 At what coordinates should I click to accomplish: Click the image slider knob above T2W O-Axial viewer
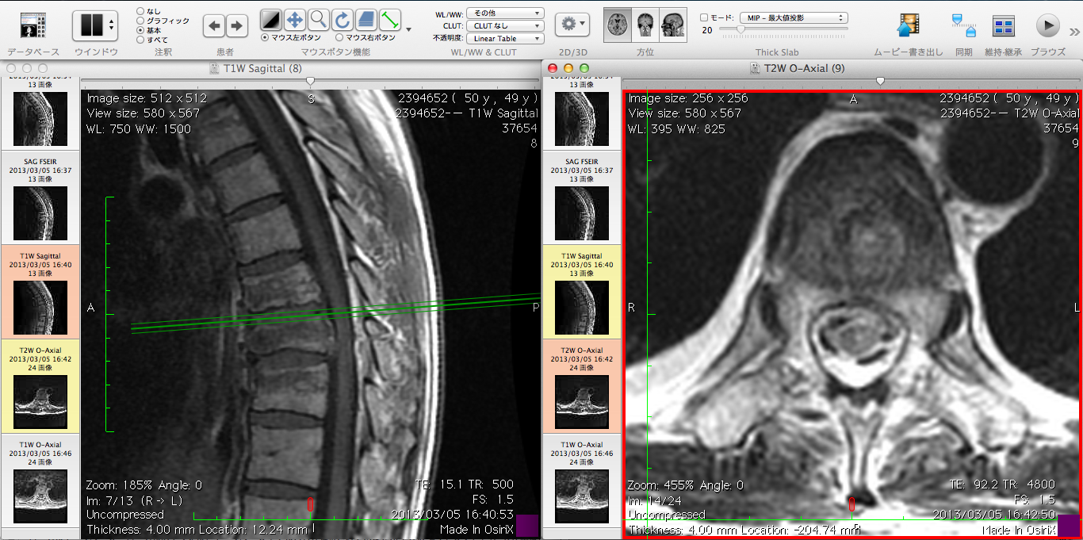(880, 81)
